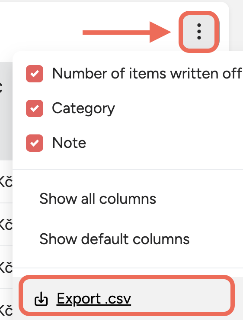Click the last Kč amount table cell
This screenshot has height=320, width=243.
6,308
